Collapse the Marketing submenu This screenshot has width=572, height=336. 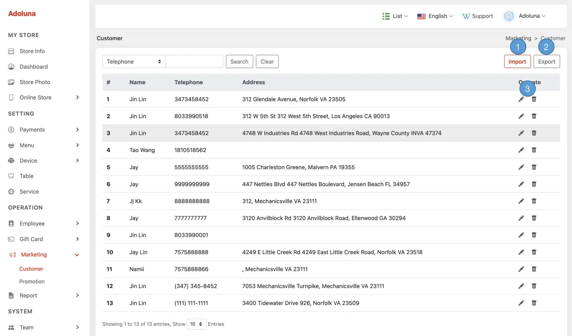point(77,255)
